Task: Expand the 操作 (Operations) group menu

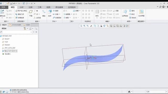Action: [6, 21]
